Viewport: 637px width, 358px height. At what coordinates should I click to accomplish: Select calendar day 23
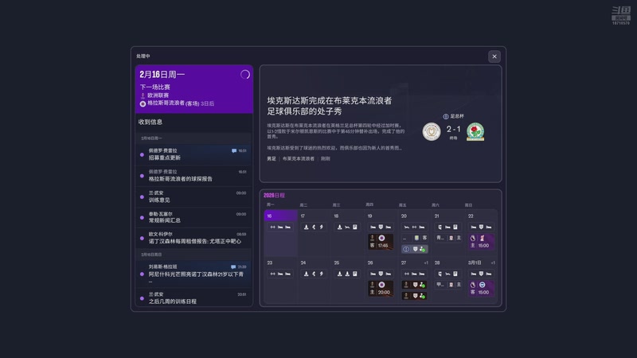pyautogui.click(x=281, y=280)
